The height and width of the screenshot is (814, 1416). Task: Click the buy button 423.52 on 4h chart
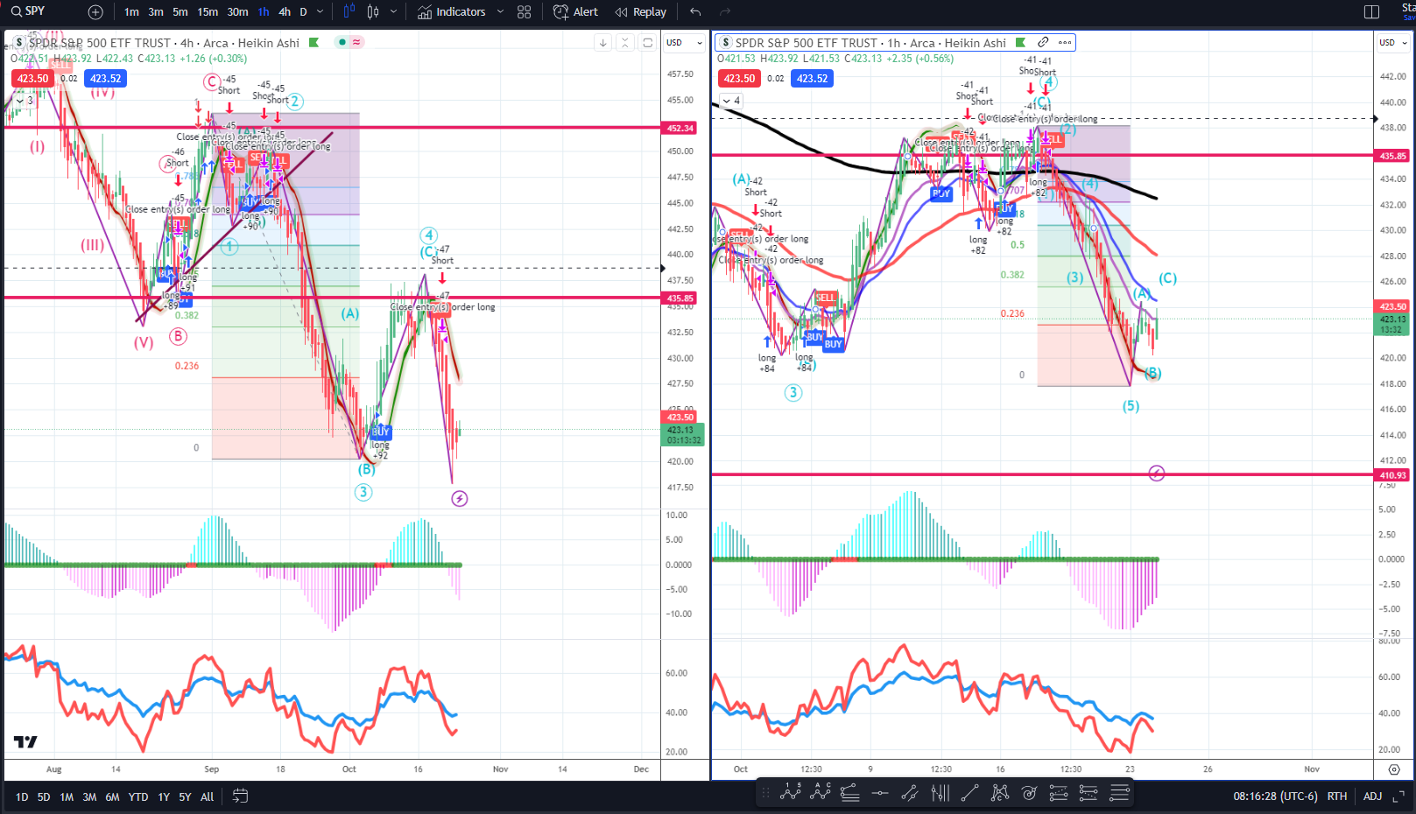[x=105, y=79]
